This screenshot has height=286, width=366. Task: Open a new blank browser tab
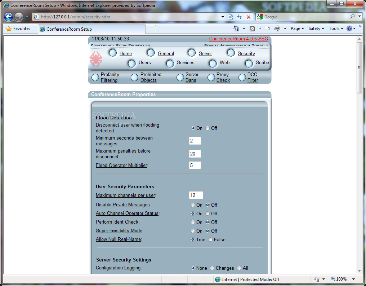(151, 30)
